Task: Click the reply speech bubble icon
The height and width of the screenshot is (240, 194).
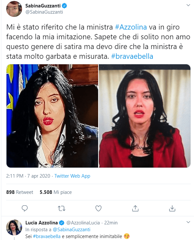Action: pos(25,208)
